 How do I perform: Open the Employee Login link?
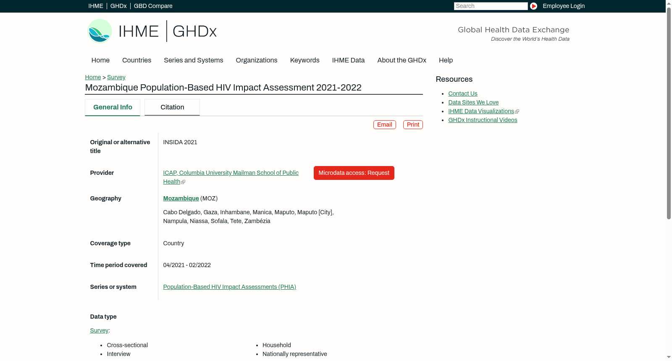coord(564,6)
